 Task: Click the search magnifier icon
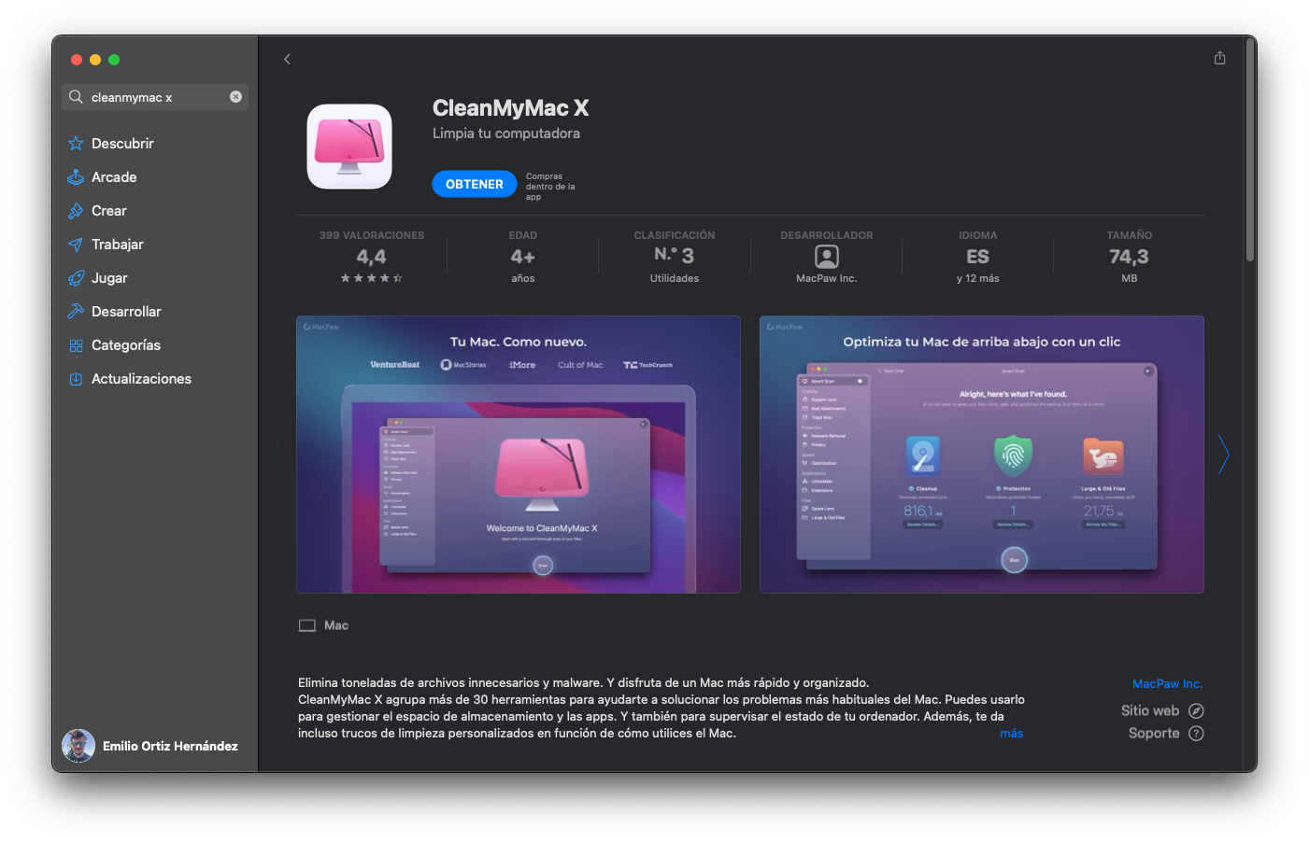[76, 97]
